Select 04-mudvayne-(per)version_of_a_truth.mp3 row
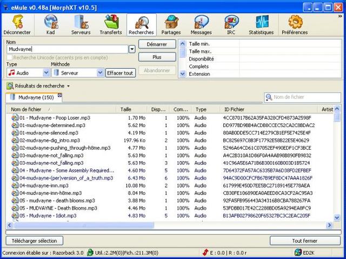Viewport: 346px width, 259px height. click(169, 178)
